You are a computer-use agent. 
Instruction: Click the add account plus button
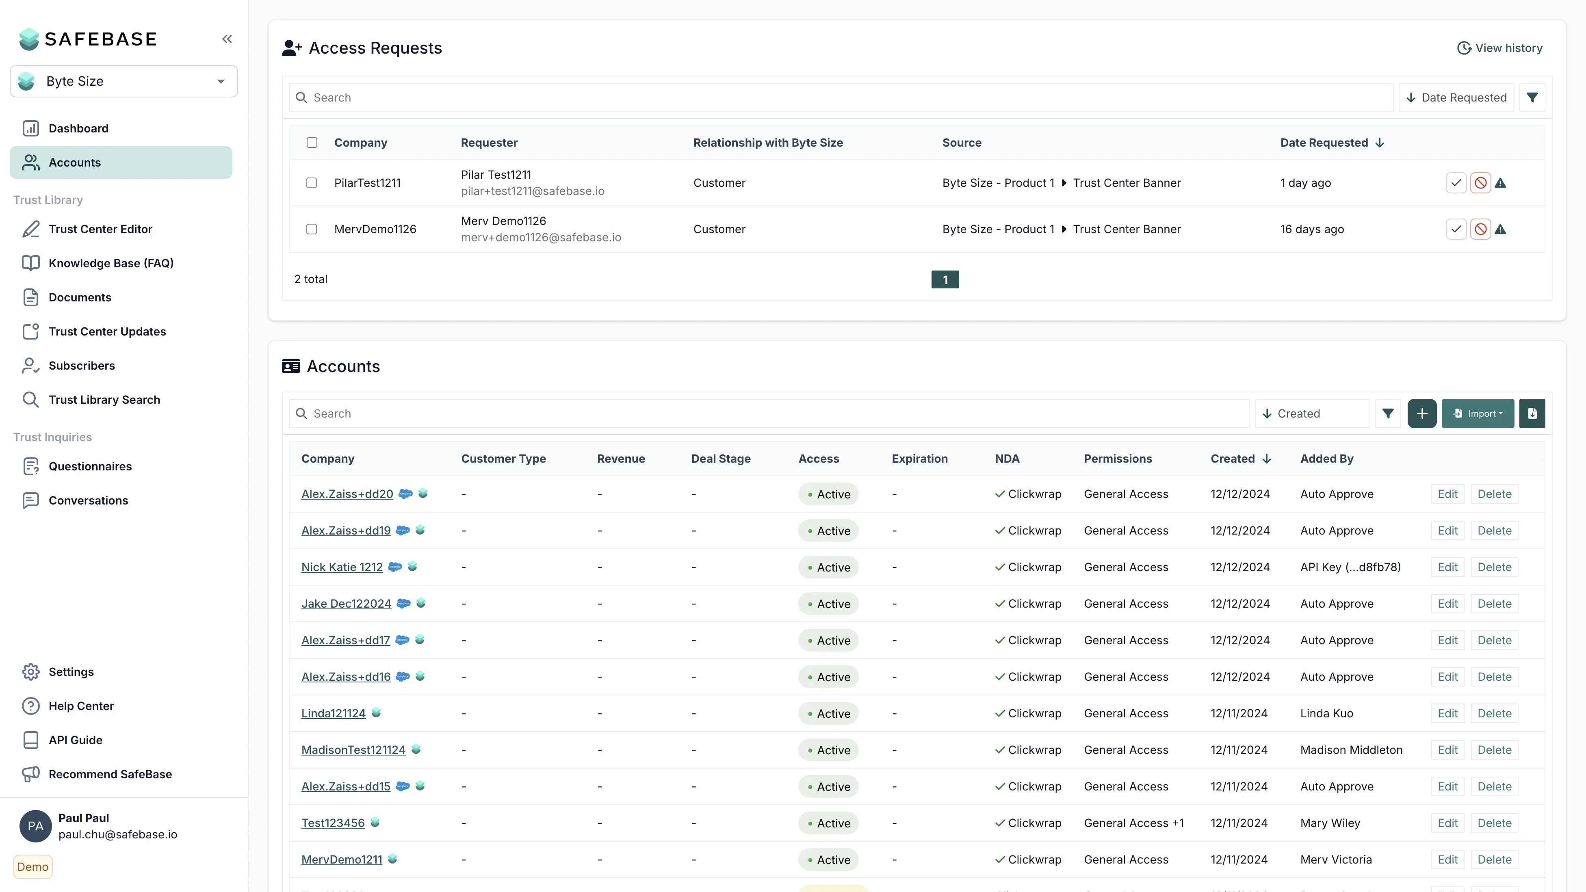1421,414
